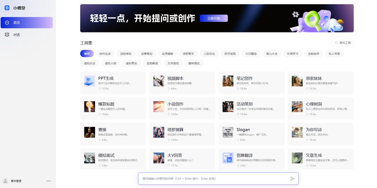Click the 爆款标题 fire thumbnail
This screenshot has height=188, width=377.
pyautogui.click(x=89, y=106)
